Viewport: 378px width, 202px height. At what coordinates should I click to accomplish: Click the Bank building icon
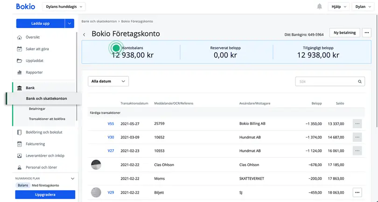click(x=19, y=88)
